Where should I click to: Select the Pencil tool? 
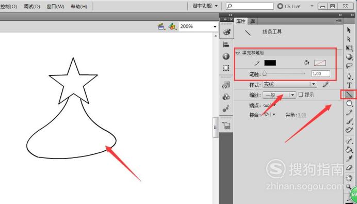[x=349, y=112]
